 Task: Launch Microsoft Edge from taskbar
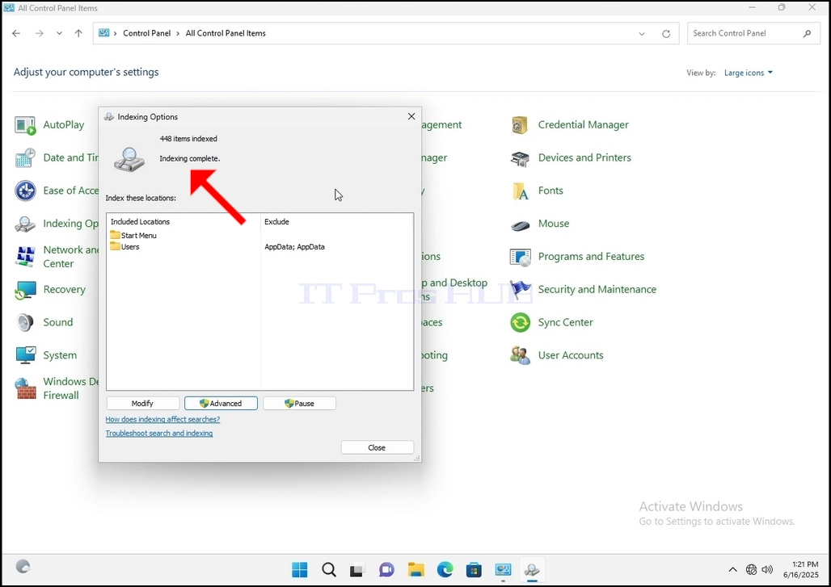[x=445, y=569]
